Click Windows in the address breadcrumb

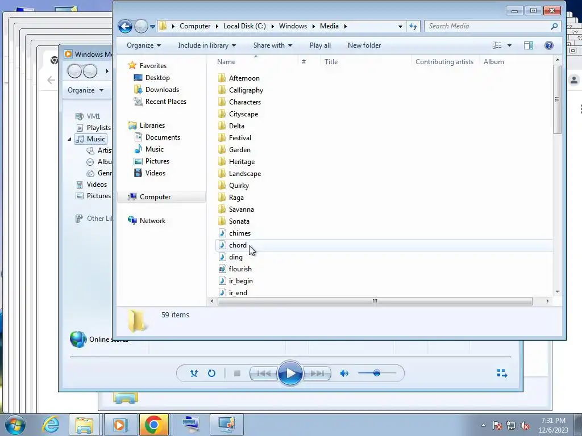[x=293, y=26]
